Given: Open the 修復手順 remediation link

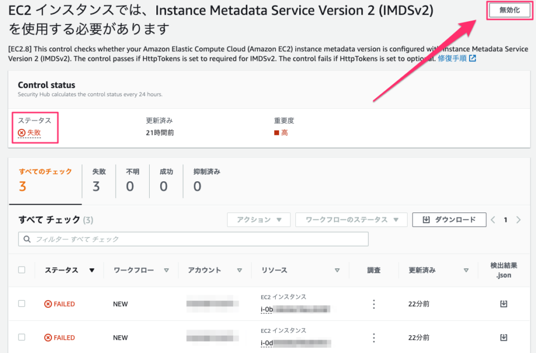Looking at the screenshot, I should coord(452,59).
